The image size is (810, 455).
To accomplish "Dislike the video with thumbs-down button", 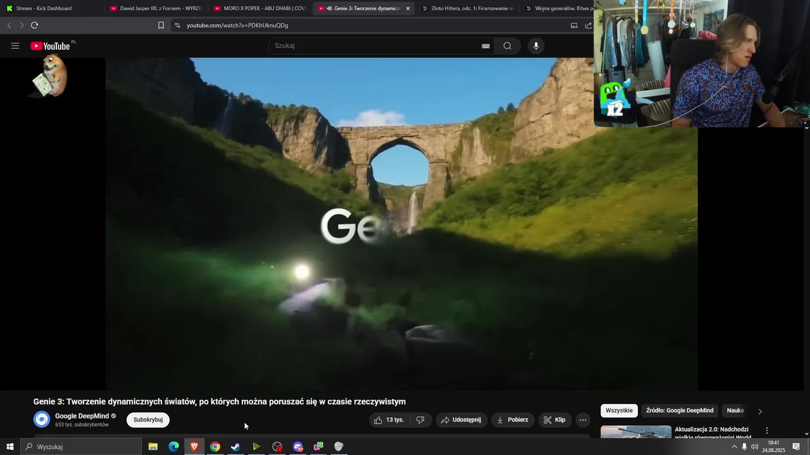I will [x=420, y=420].
